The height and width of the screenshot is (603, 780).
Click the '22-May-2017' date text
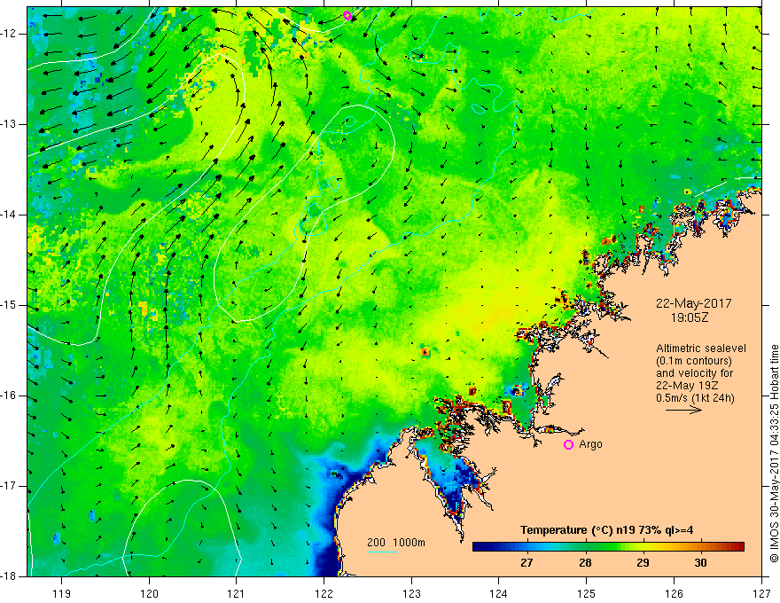tap(693, 303)
